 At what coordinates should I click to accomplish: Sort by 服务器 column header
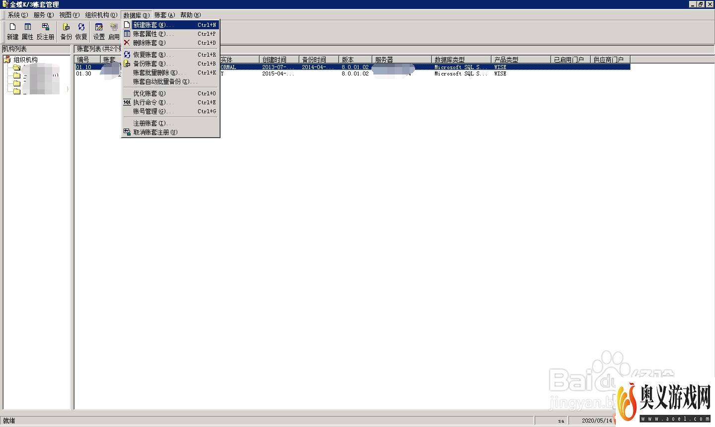click(402, 60)
